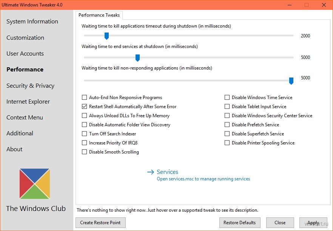The image size is (333, 231).
Task: Click Create Restore Point button
Action: point(100,222)
